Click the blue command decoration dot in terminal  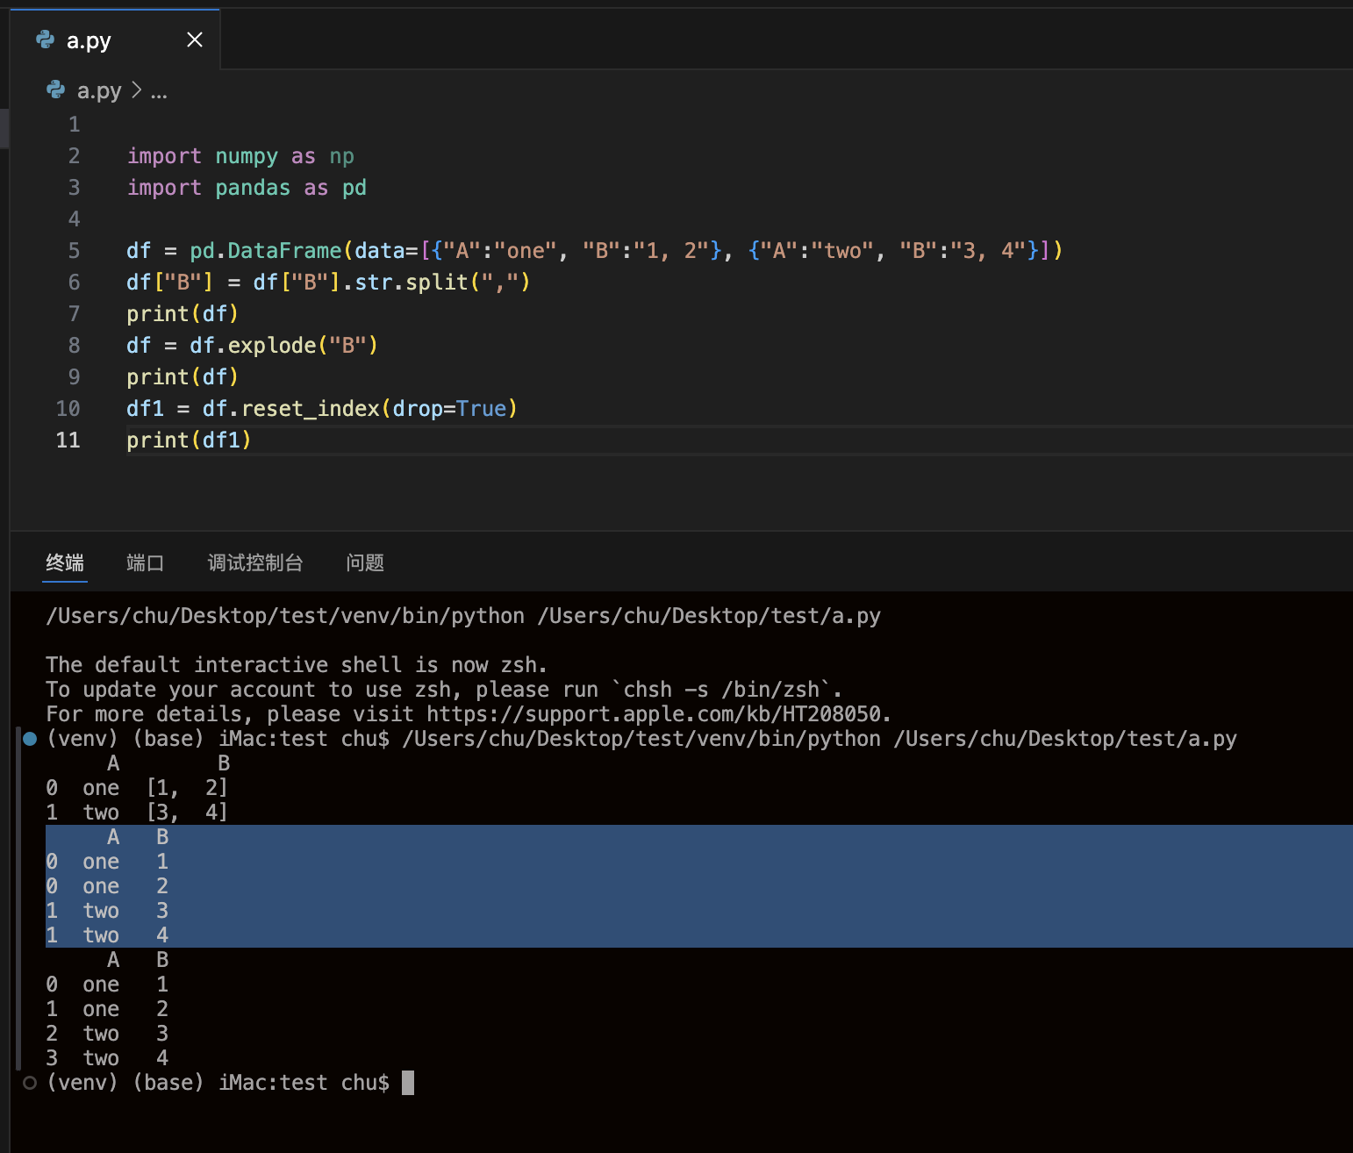tap(30, 739)
